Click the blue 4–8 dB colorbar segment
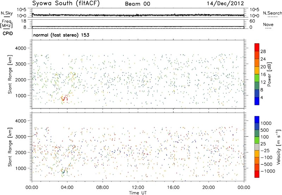 [x=257, y=94]
